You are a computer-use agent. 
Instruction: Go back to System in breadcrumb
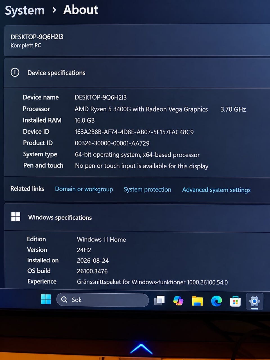click(25, 10)
